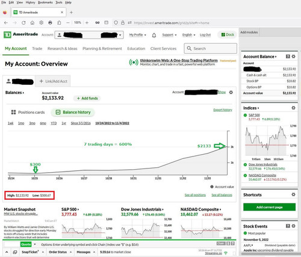Open Indices module settings gear
The width and height of the screenshot is (301, 257).
[x=293, y=108]
